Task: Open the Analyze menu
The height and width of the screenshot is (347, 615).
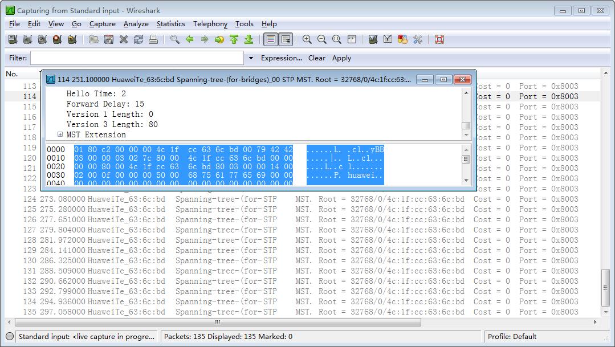Action: point(136,24)
